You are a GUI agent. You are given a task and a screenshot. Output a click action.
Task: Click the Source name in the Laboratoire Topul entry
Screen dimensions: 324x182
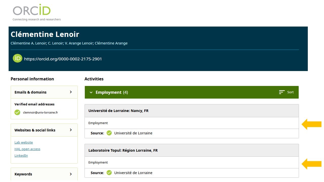133,173
